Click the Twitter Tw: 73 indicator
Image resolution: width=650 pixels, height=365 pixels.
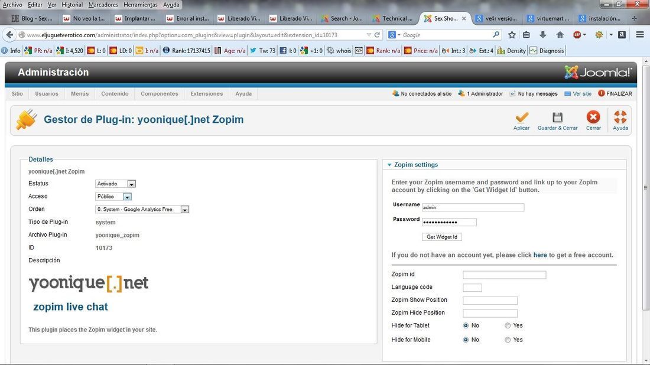pyautogui.click(x=262, y=51)
